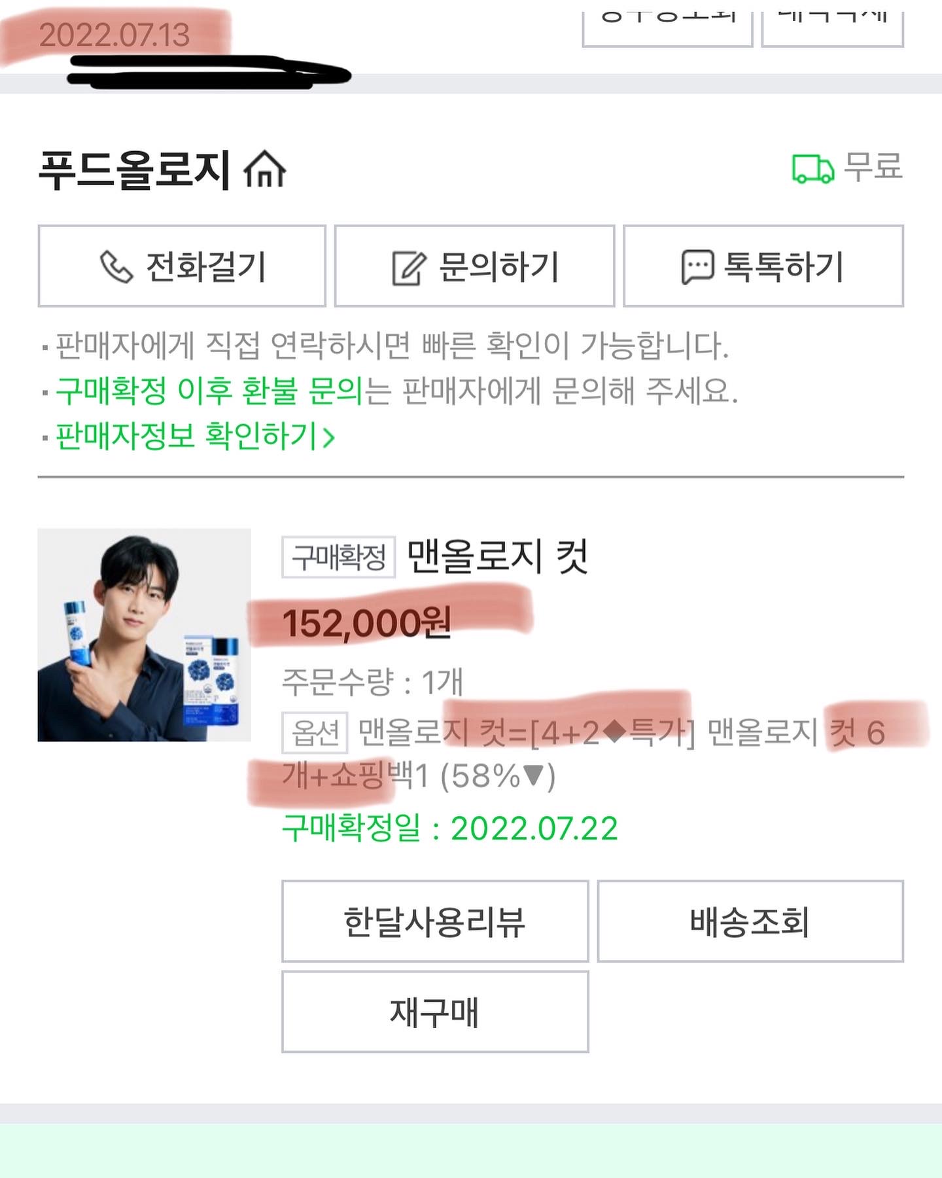Screen dimensions: 942x1178
Task: Tap the chat bubble icon on 톡톡하기
Action: [697, 267]
